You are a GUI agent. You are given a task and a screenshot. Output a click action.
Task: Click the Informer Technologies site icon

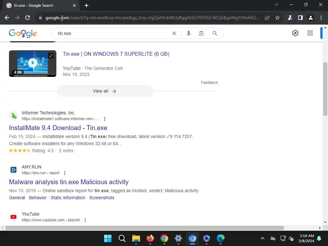pos(13,115)
